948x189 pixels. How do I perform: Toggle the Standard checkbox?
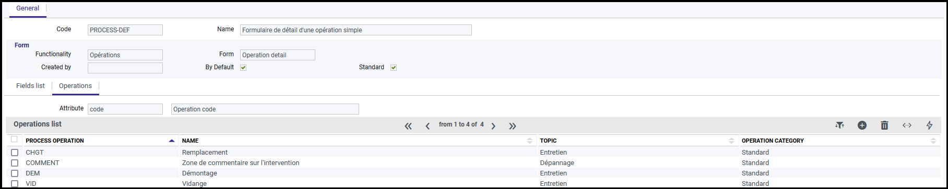point(394,68)
